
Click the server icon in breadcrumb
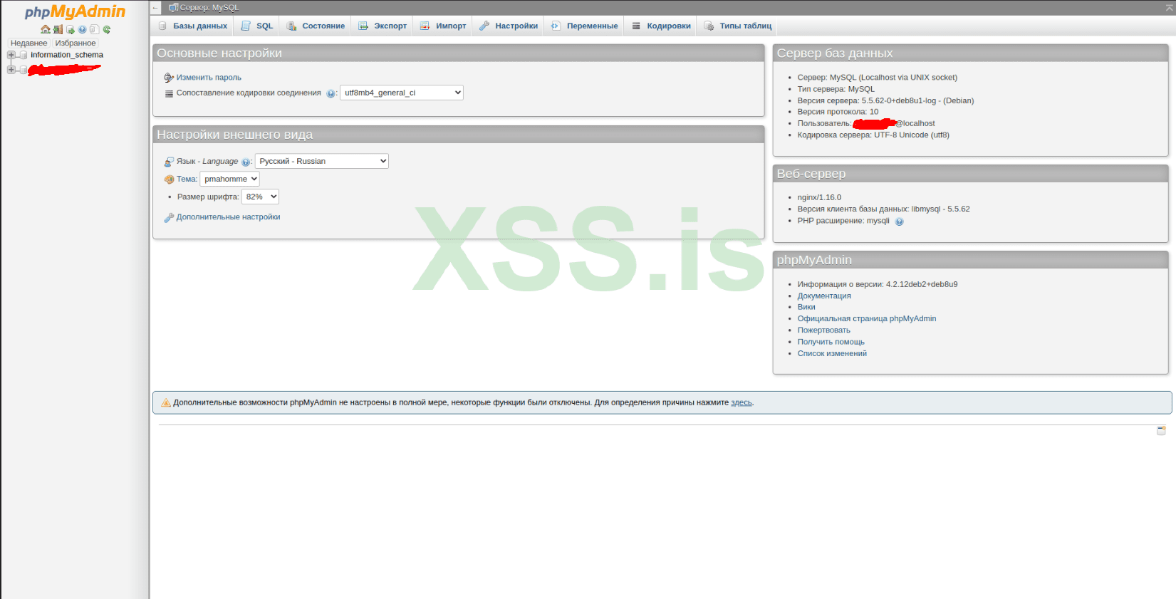173,8
